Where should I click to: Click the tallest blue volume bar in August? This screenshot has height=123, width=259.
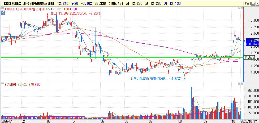point(191,103)
